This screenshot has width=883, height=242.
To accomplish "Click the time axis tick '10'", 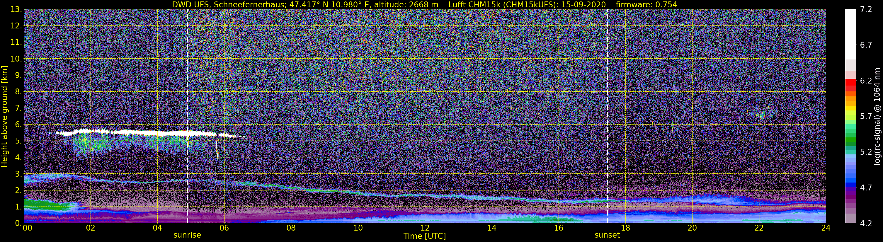I will (358, 228).
